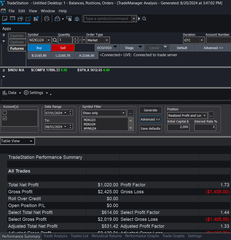Image resolution: width=231 pixels, height=240 pixels.
Task: Click the Print icon in the toolbar
Action: [47, 19]
